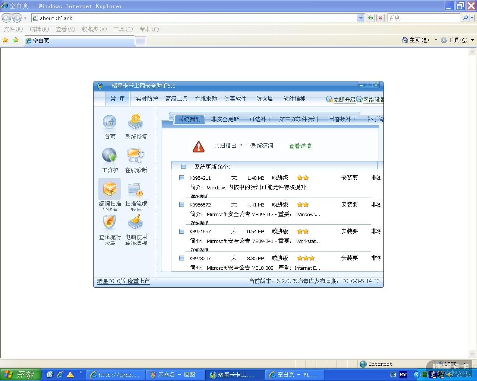Tick the checkbox for KB971657

pos(181,231)
